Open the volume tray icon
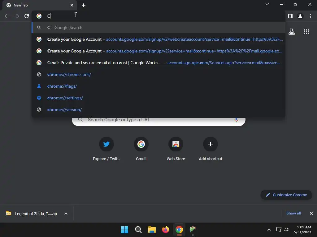The width and height of the screenshot is (317, 237). click(286, 230)
